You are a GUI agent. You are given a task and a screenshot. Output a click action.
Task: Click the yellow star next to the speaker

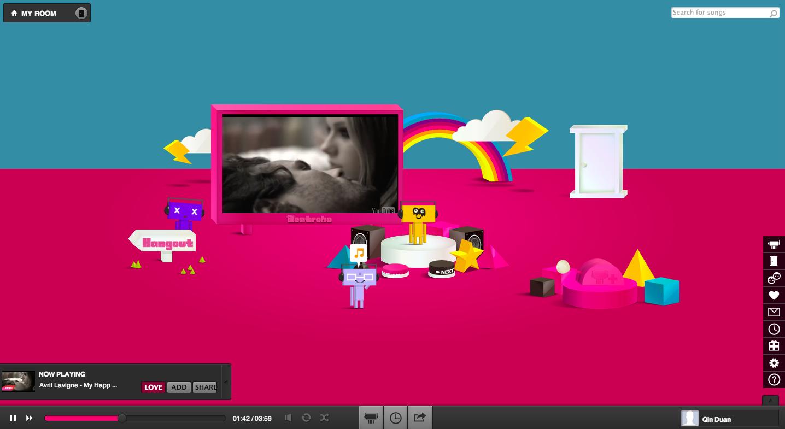pos(466,256)
